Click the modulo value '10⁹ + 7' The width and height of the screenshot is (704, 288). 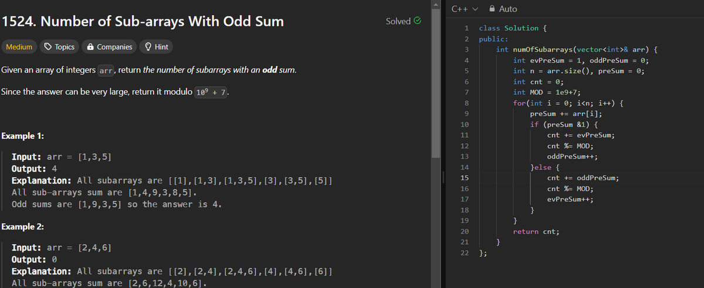pyautogui.click(x=211, y=92)
